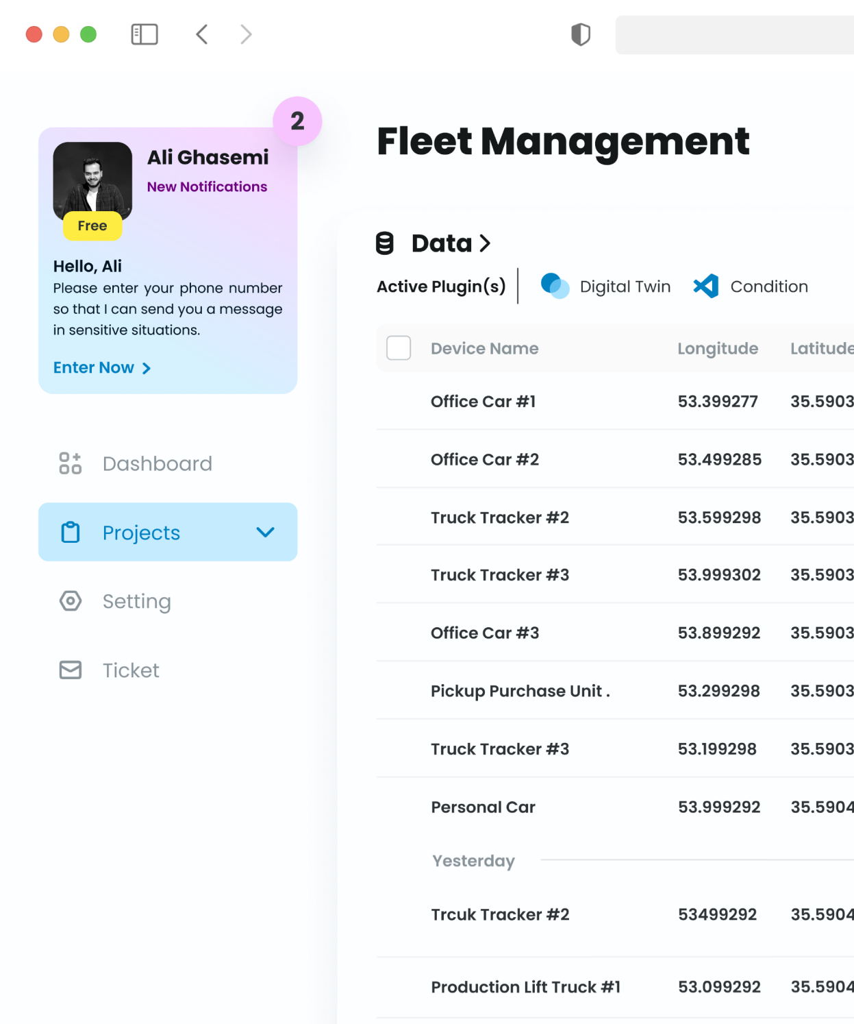
Task: Click the Digital Twin plugin icon
Action: (x=555, y=286)
